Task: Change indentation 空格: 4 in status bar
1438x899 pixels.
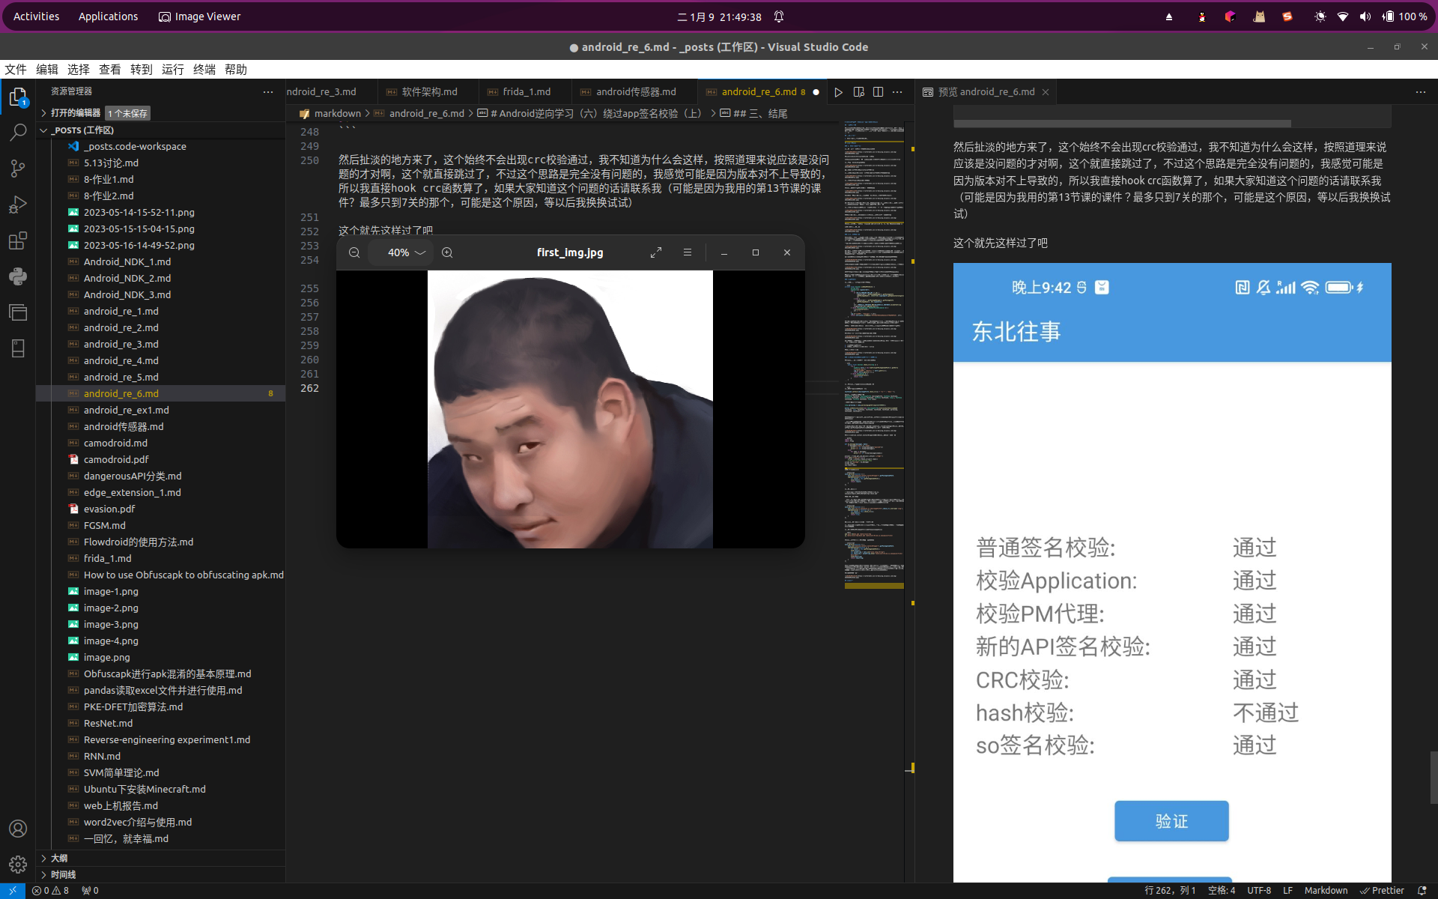Action: point(1222,891)
